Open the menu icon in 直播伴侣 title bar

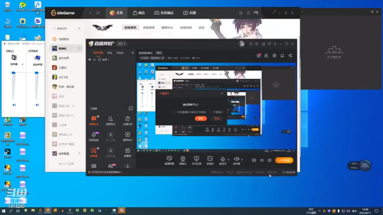(x=275, y=44)
